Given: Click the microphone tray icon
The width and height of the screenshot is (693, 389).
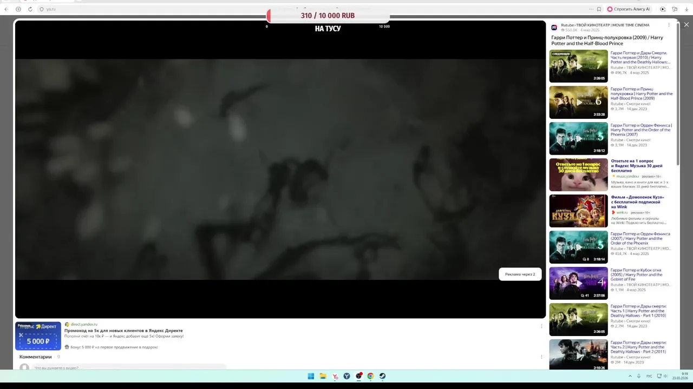Looking at the screenshot, I should click(639, 376).
